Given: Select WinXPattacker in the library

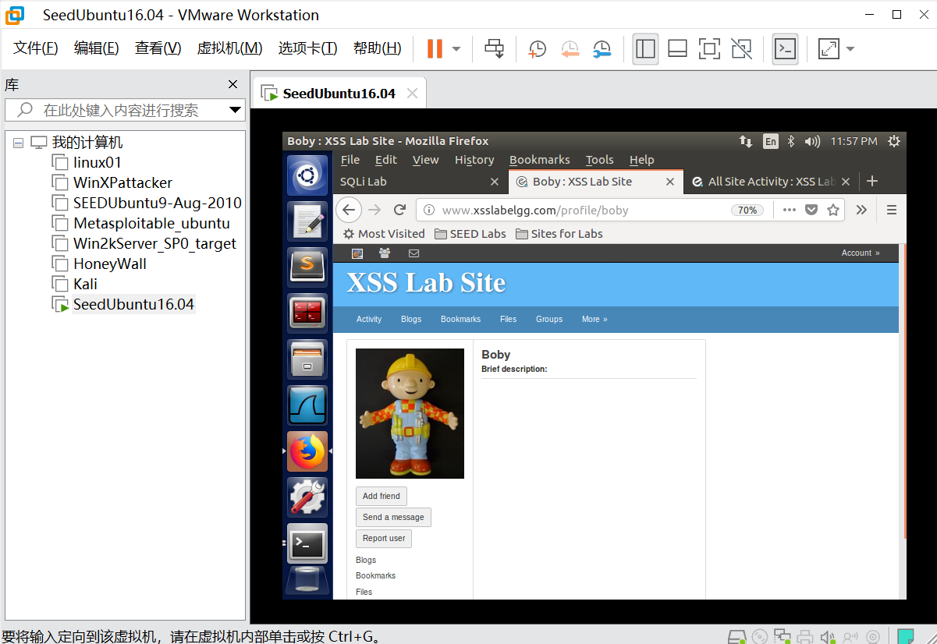Looking at the screenshot, I should point(122,182).
